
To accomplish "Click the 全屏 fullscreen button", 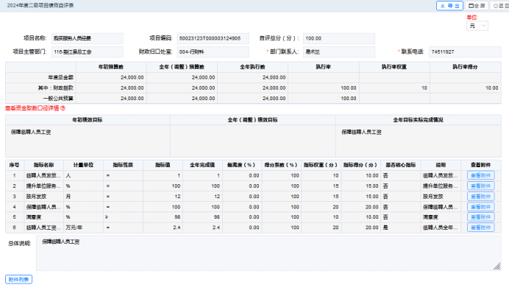I will pyautogui.click(x=477, y=6).
